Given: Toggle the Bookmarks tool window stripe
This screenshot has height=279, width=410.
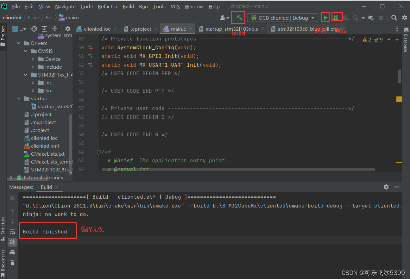Looking at the screenshot, I should [x=3, y=263].
